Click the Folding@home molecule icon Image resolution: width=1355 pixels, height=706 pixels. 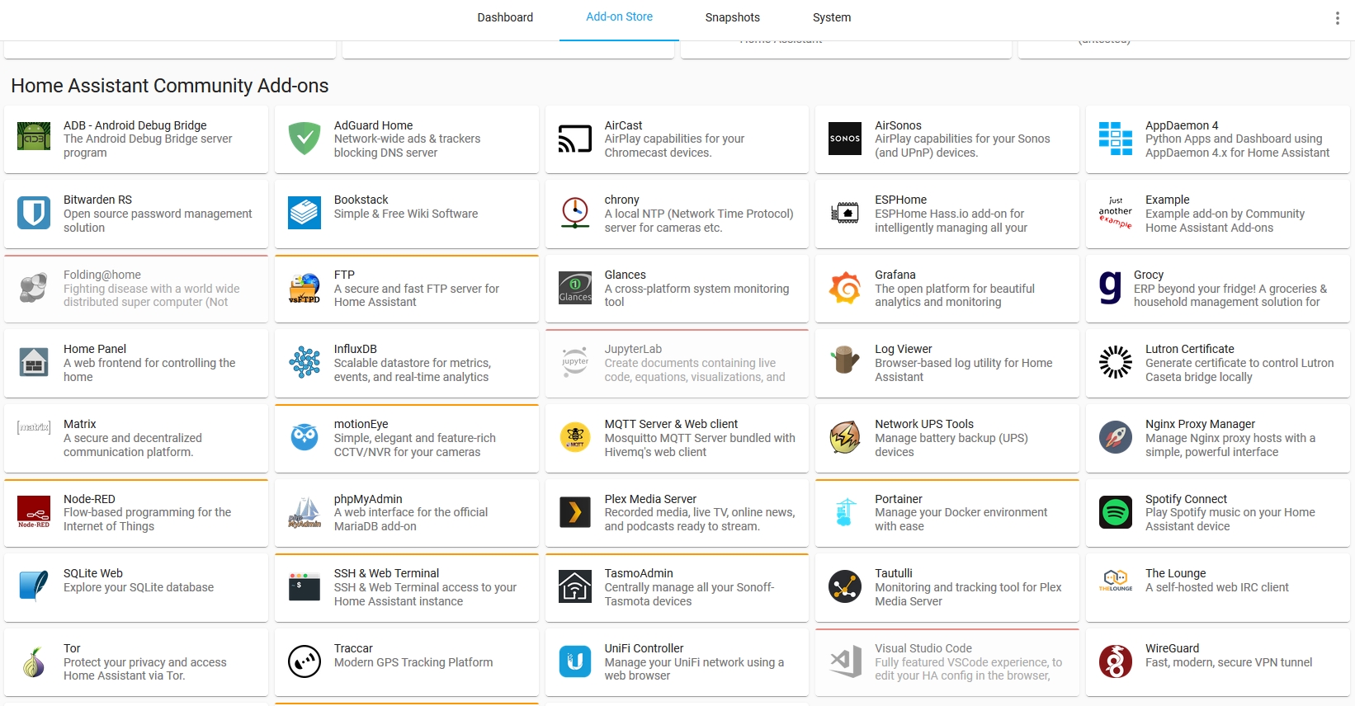point(34,288)
